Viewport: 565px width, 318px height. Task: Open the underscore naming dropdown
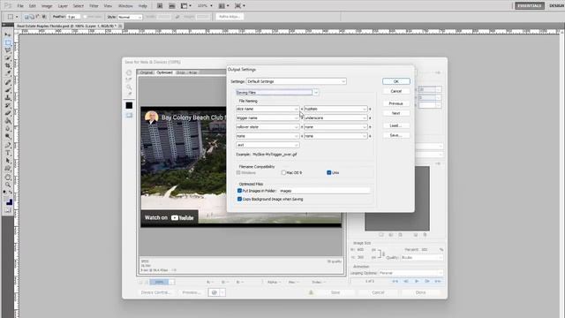point(335,117)
